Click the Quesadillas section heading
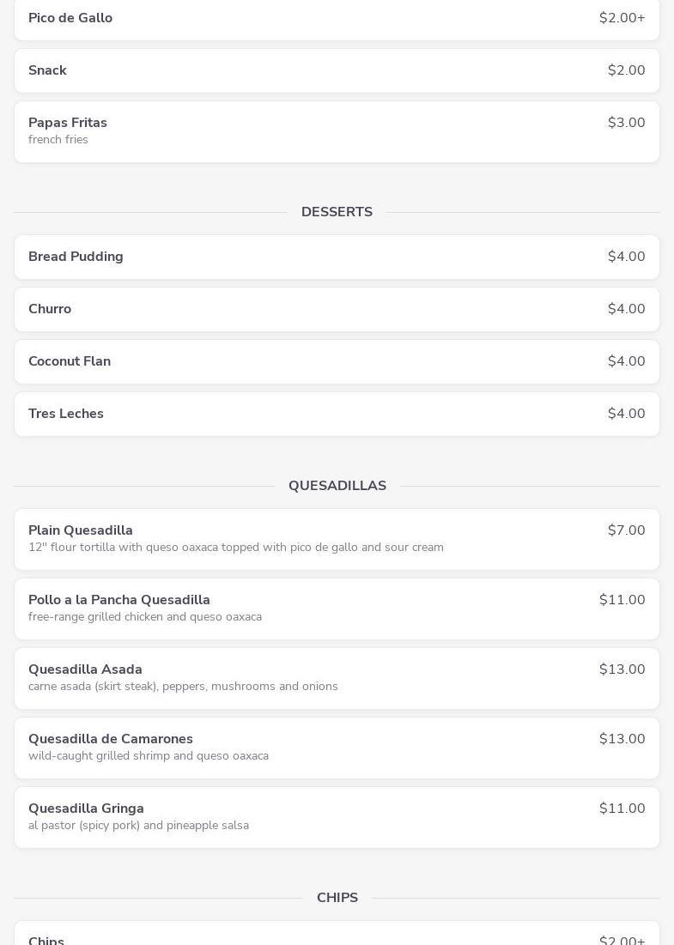 coord(337,486)
